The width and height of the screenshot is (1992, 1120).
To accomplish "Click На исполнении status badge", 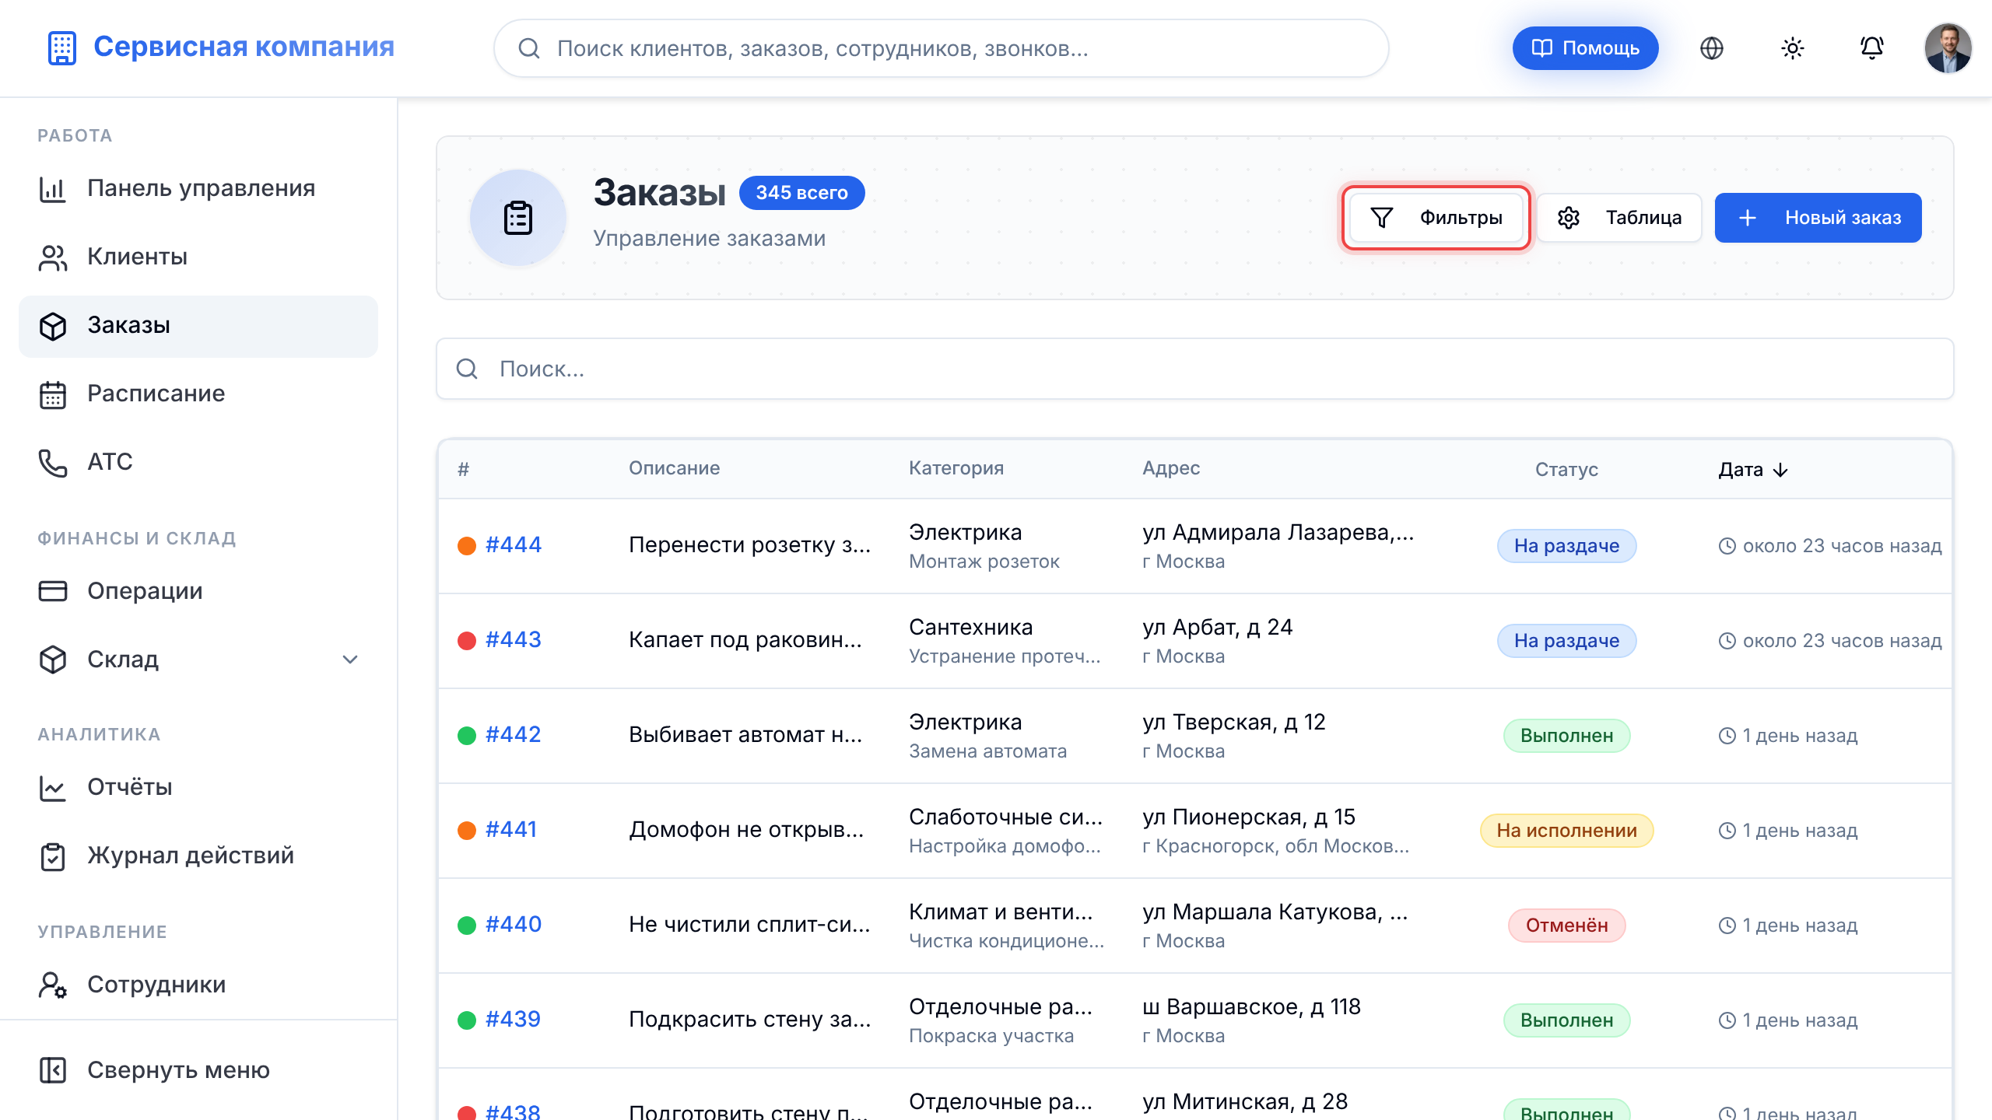I will (x=1566, y=831).
